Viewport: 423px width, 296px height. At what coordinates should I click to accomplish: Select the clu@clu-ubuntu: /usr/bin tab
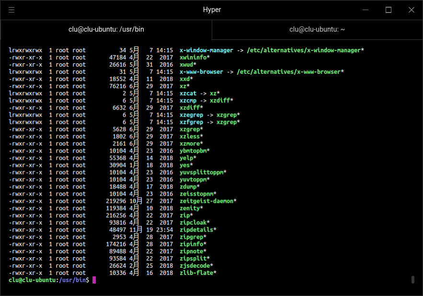click(x=105, y=29)
